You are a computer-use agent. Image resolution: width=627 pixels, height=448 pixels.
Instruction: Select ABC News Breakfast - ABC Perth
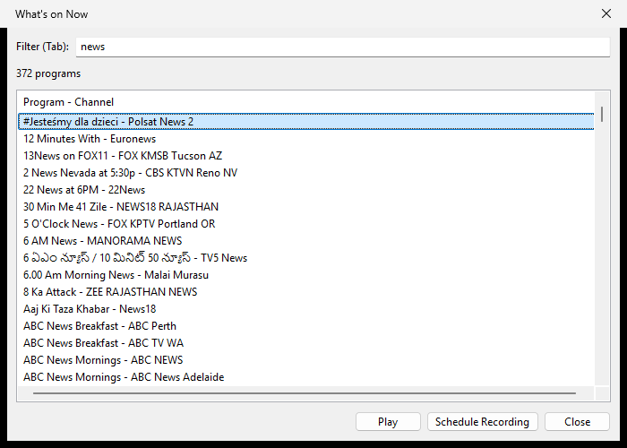[306, 326]
